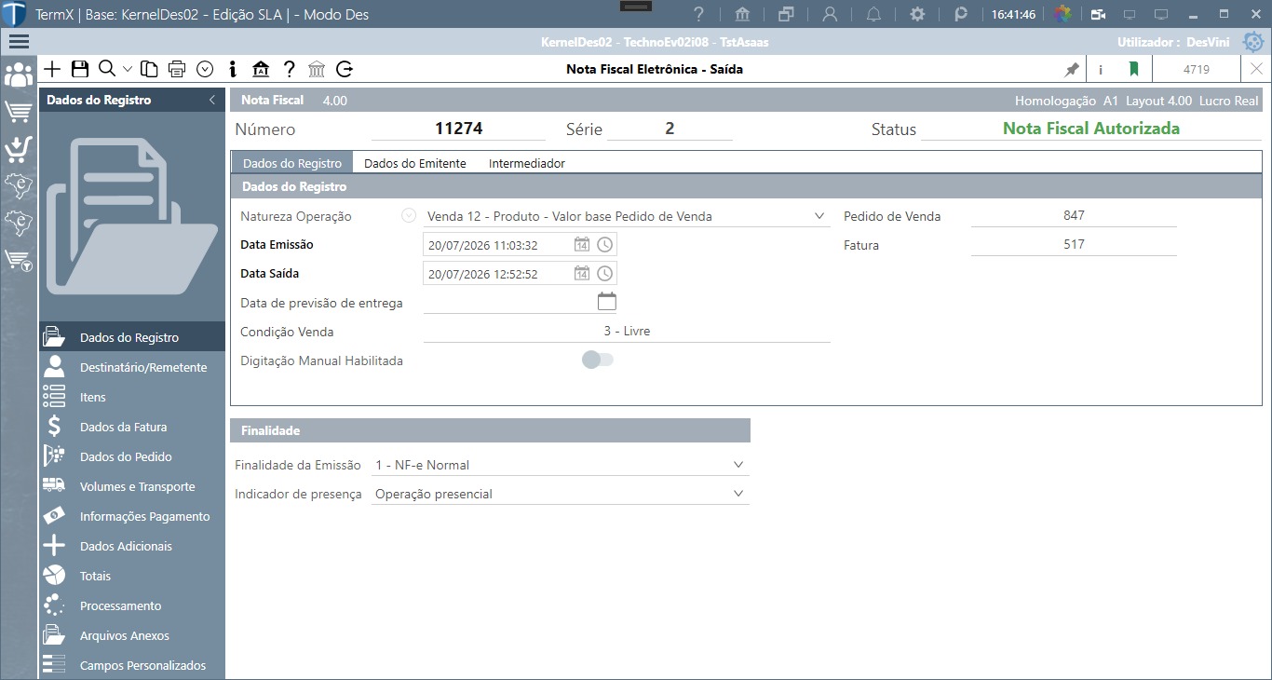
Task: Open the dropdown arrow beside the search icon
Action: coord(128,69)
